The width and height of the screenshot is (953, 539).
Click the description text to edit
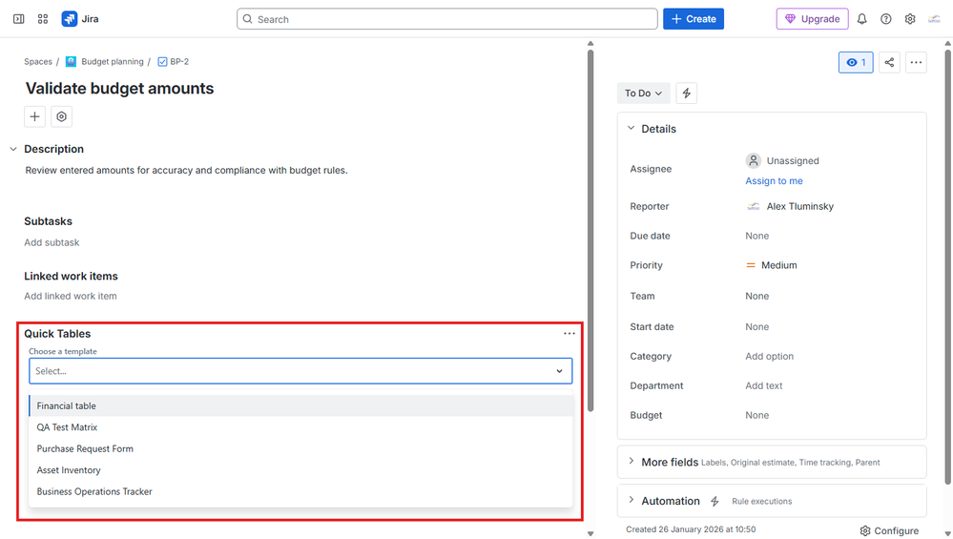pyautogui.click(x=187, y=170)
